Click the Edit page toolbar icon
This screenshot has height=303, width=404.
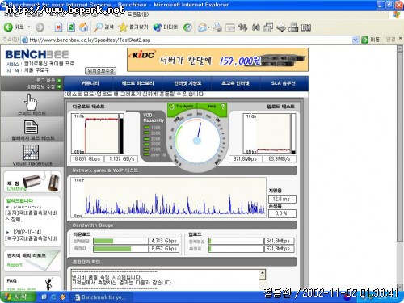click(230, 27)
